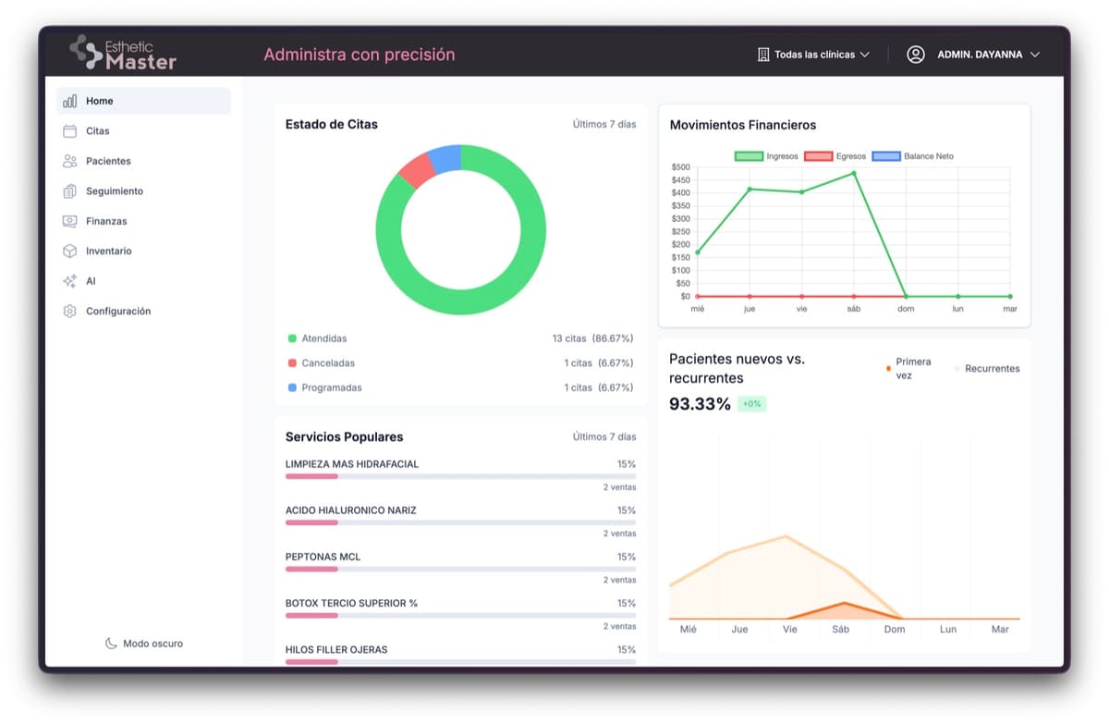Click PEPTONAS MCL progress bar
This screenshot has height=724, width=1109.
click(x=460, y=569)
